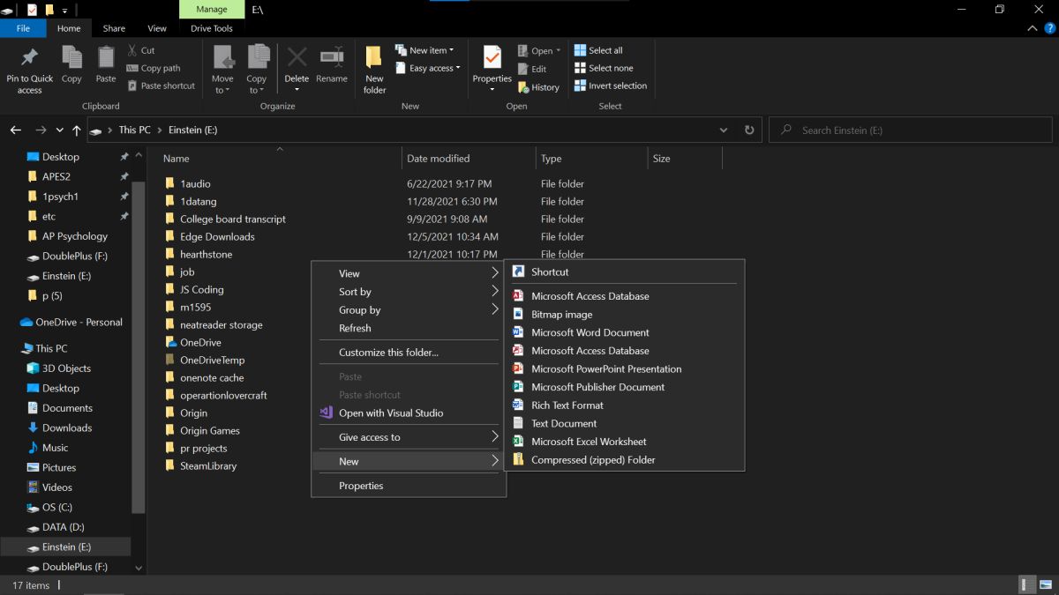This screenshot has width=1059, height=595.
Task: Choose Text Document from the New submenu
Action: click(x=565, y=423)
